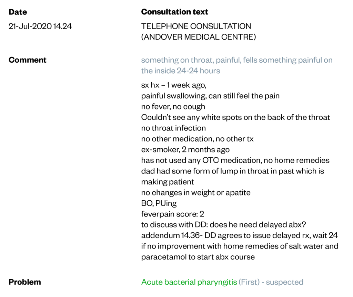Screen dimensions: 353x297
Task: Select the 21-Jul-2020 14.24 date entry
Action: 40,26
